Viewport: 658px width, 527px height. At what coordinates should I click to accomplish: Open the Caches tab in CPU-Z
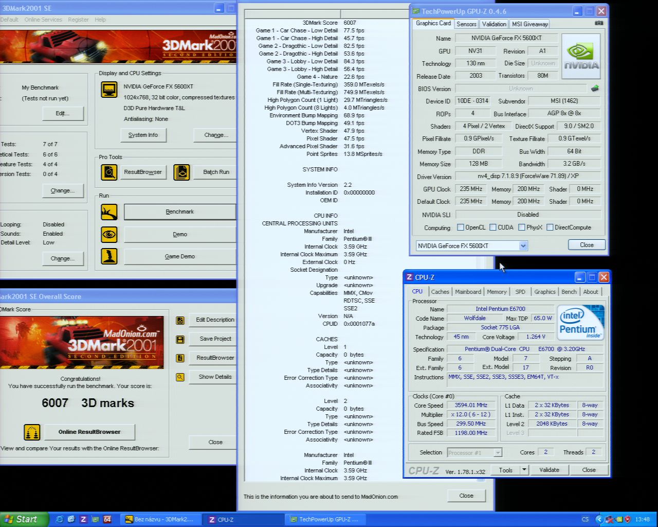[440, 292]
